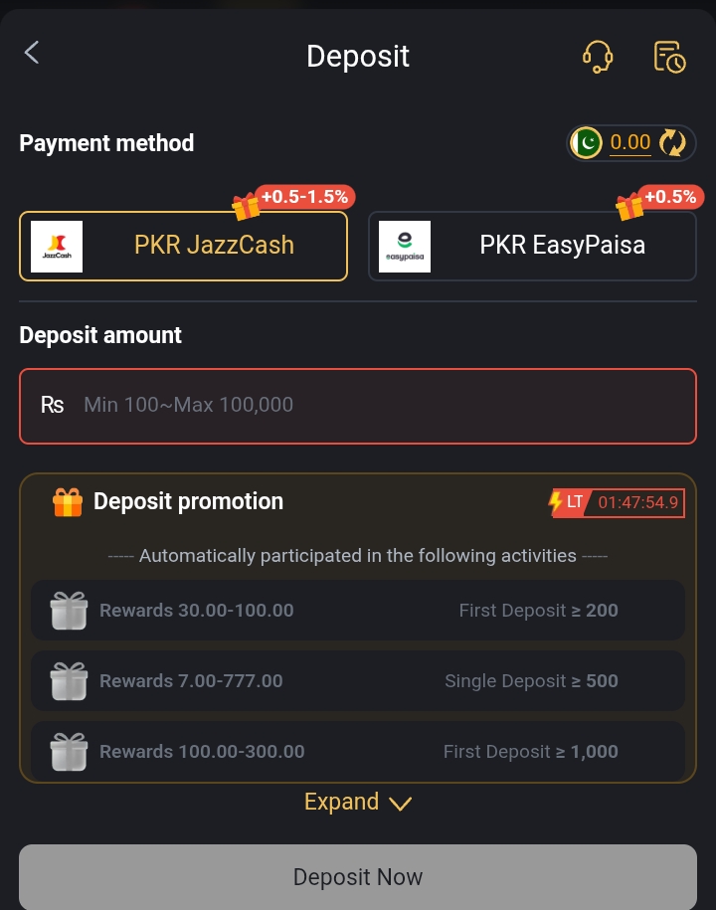The width and height of the screenshot is (716, 910).
Task: Tap the Pakistan flag currency icon
Action: (587, 143)
